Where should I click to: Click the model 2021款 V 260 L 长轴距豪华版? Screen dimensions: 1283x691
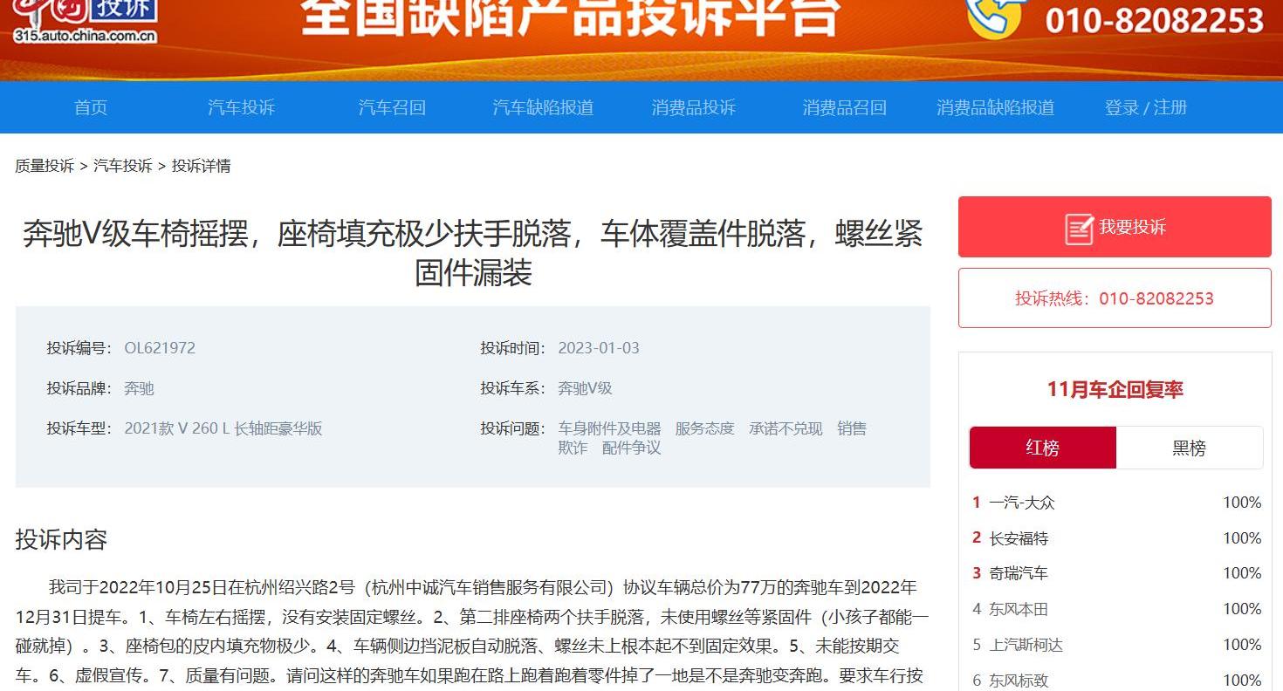223,428
